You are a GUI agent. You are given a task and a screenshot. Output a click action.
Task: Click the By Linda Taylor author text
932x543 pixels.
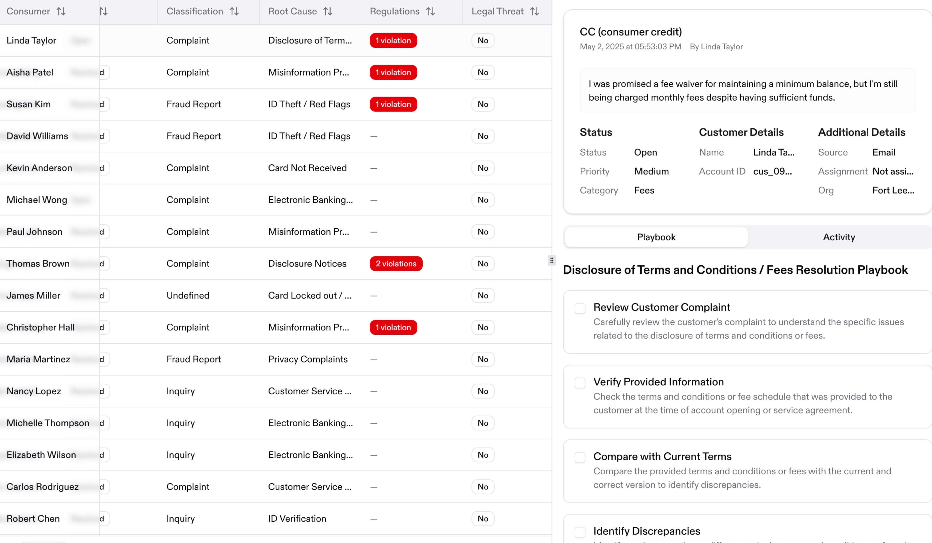(716, 47)
